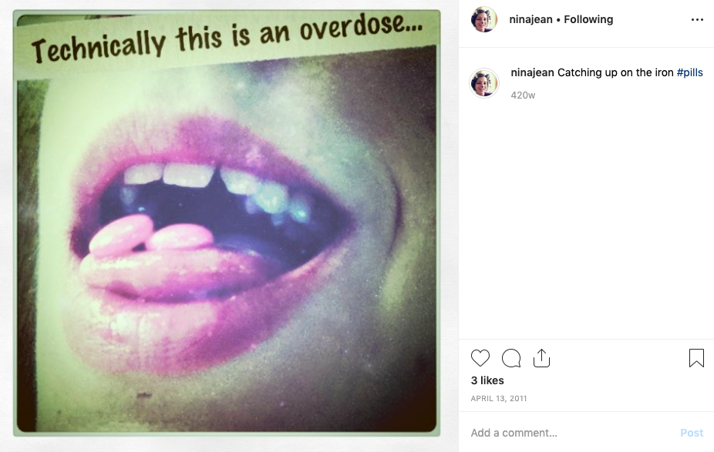Click empty comments area below caption

(x=587, y=218)
